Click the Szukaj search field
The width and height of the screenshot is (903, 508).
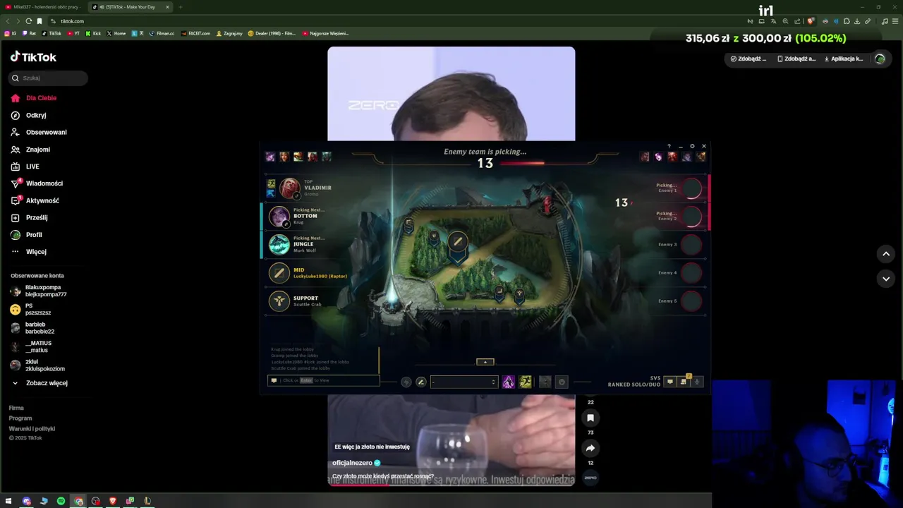pyautogui.click(x=48, y=78)
